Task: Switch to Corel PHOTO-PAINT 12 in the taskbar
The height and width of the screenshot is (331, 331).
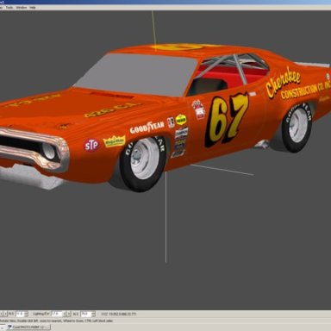Action: pyautogui.click(x=28, y=327)
